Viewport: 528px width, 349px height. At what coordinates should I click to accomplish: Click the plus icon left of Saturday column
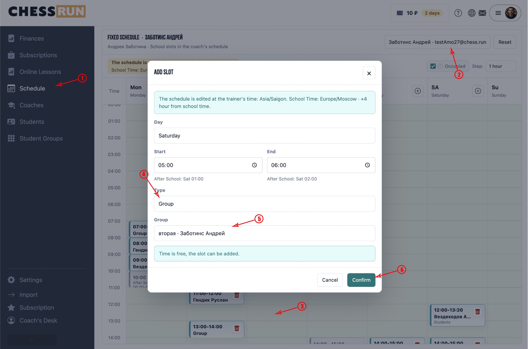pyautogui.click(x=418, y=91)
